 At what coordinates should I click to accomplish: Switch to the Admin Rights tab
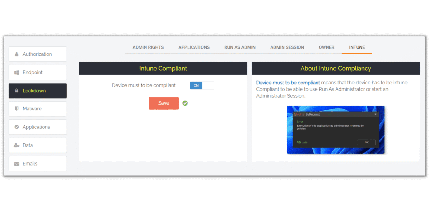pos(148,47)
